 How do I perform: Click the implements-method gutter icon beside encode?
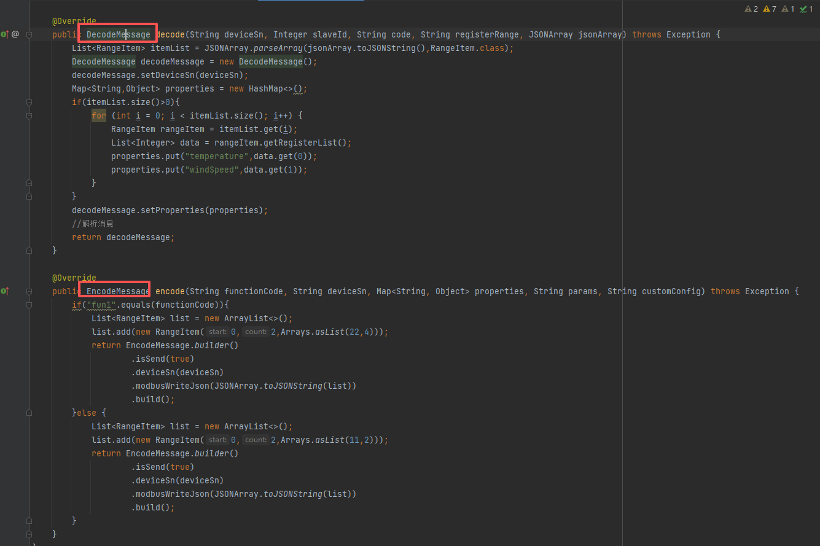tap(5, 291)
